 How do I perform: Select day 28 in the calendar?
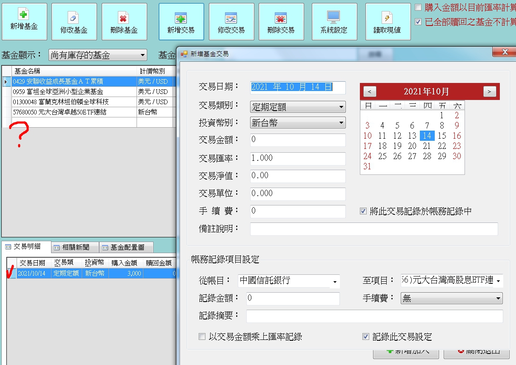click(427, 156)
